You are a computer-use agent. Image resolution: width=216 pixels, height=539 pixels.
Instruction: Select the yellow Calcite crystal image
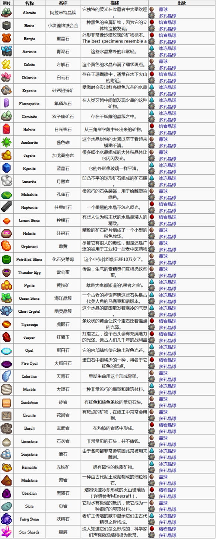click(6, 64)
